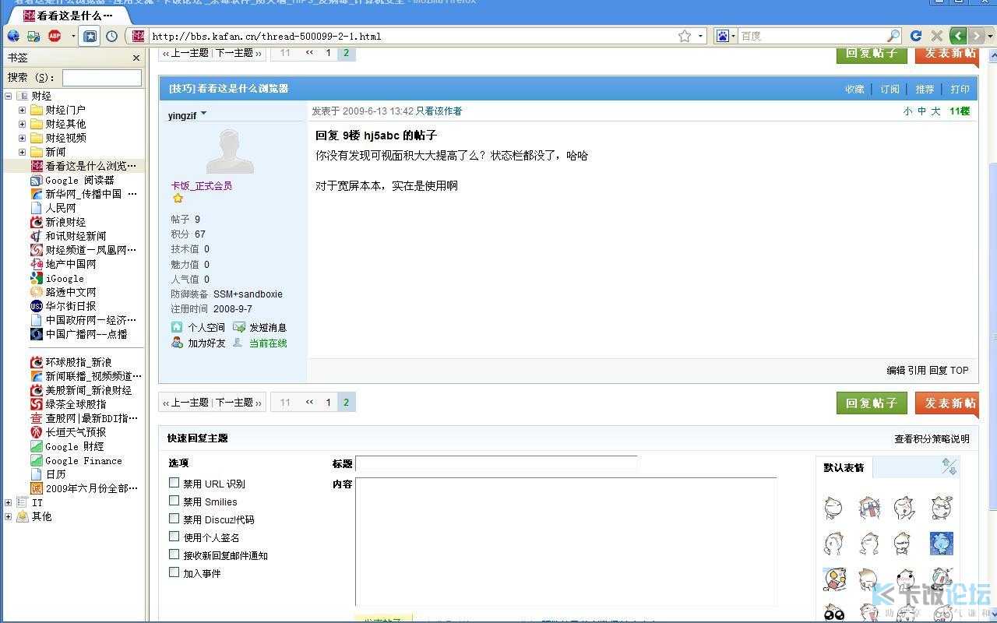This screenshot has width=997, height=623.
Task: Go forward with the right arrow button
Action: (x=976, y=36)
